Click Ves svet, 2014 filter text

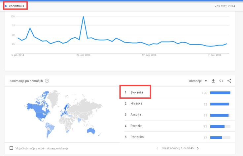(225, 6)
